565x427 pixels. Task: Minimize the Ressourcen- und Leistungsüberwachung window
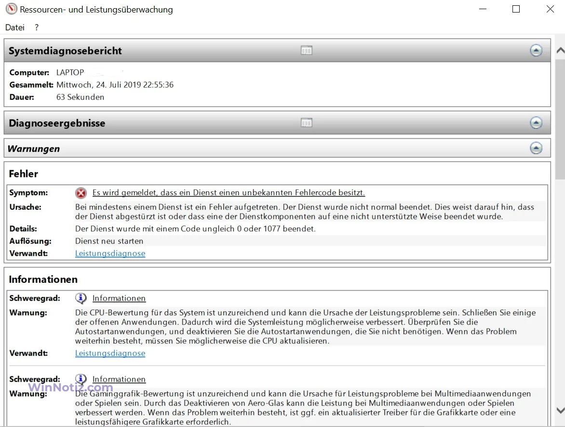pos(483,9)
